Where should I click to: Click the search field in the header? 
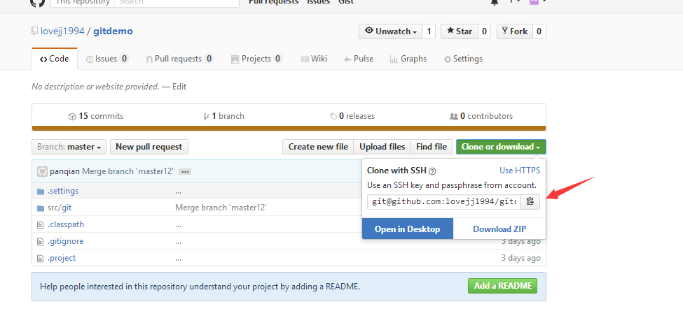177,3
